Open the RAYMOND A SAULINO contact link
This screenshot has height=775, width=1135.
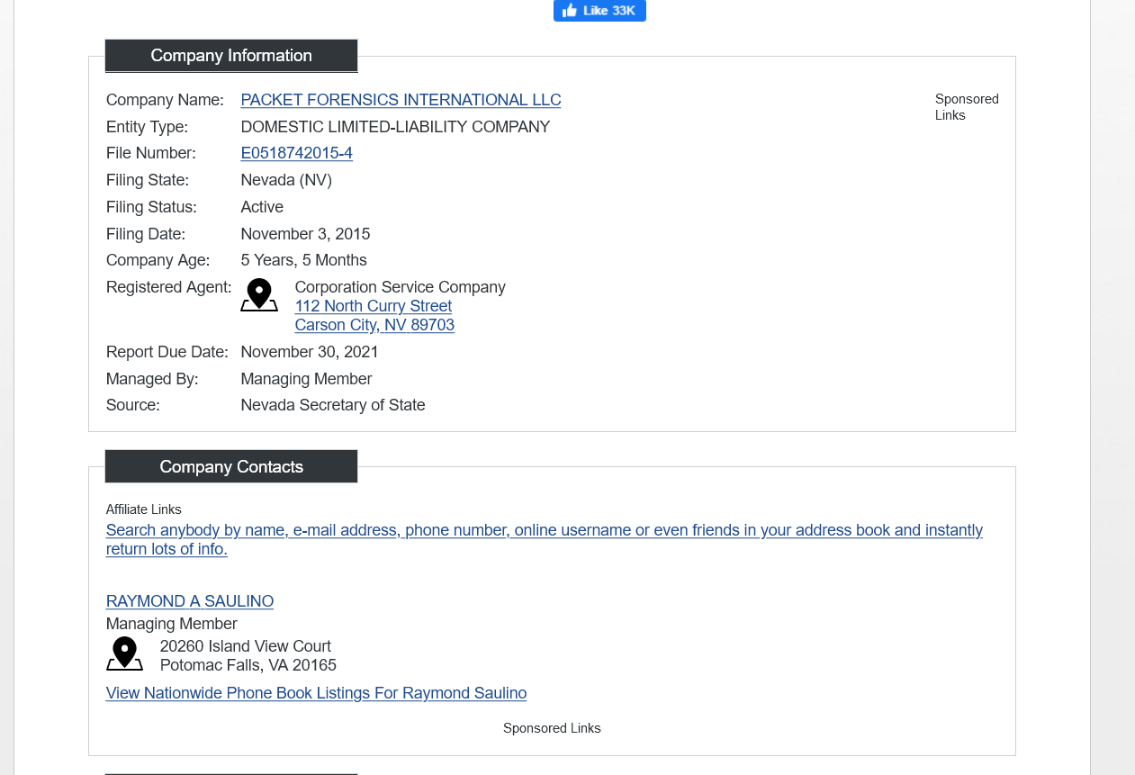[190, 601]
